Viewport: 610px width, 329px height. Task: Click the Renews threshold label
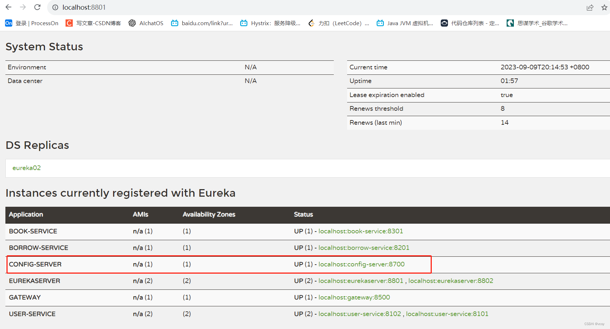pos(376,109)
